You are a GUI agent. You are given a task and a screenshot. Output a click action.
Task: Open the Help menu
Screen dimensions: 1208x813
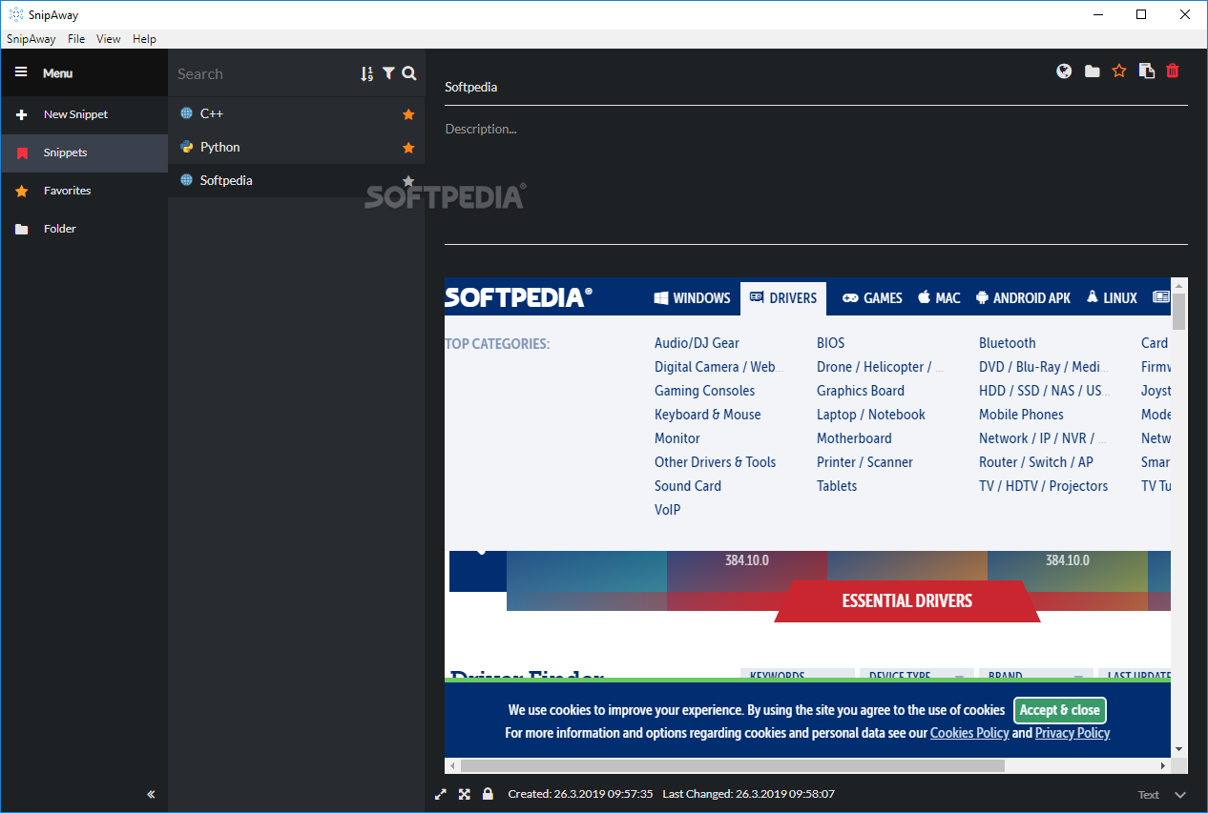(144, 39)
